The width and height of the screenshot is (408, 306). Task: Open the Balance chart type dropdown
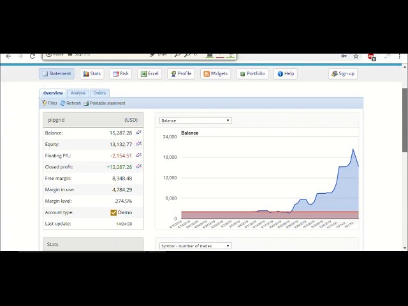[195, 120]
